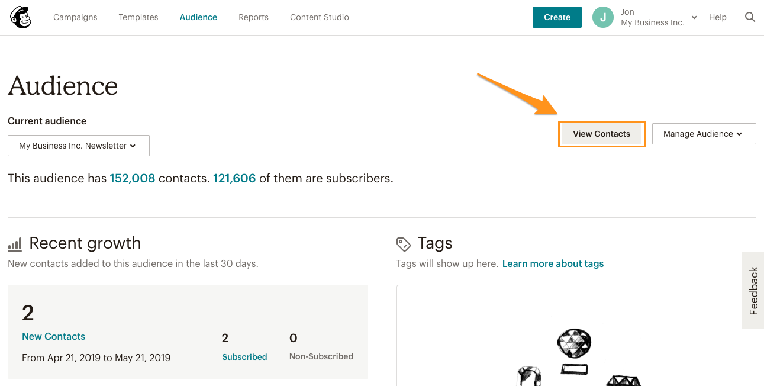Click the 121,606 subscribers link
The width and height of the screenshot is (764, 386).
click(x=234, y=178)
